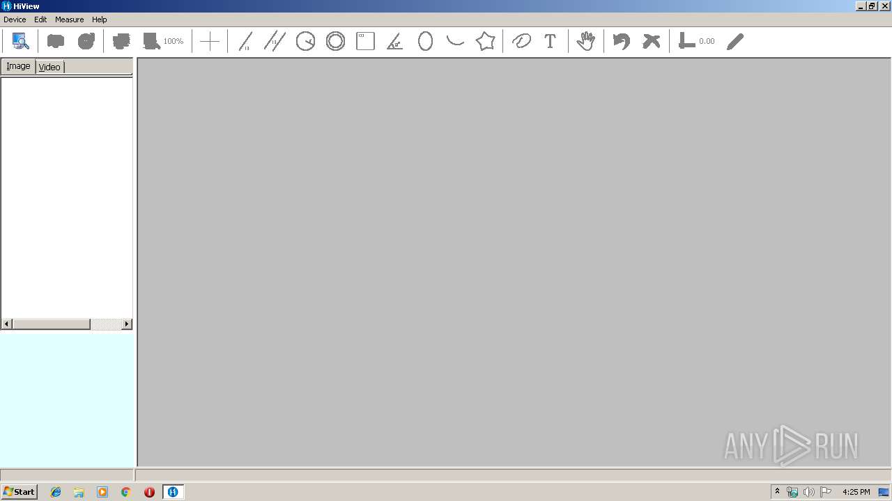Image resolution: width=892 pixels, height=501 pixels.
Task: Switch to the Video tab
Action: [x=49, y=67]
